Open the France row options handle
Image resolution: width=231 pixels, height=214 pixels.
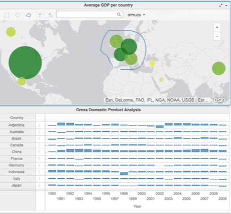(x=39, y=158)
